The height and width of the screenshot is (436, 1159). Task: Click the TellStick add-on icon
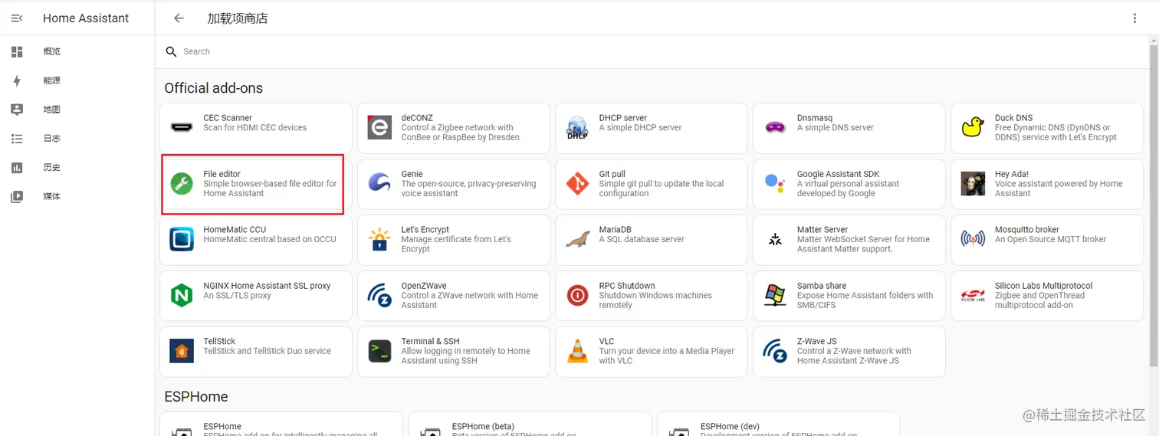click(x=182, y=351)
